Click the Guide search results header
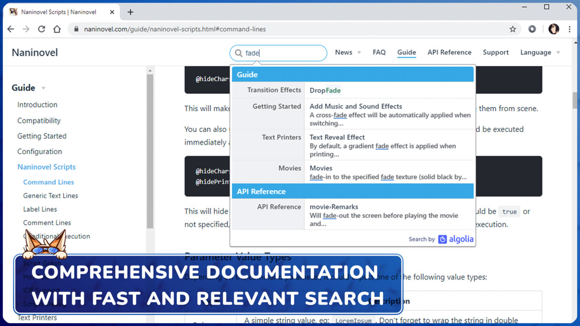580x326 pixels. pos(353,74)
